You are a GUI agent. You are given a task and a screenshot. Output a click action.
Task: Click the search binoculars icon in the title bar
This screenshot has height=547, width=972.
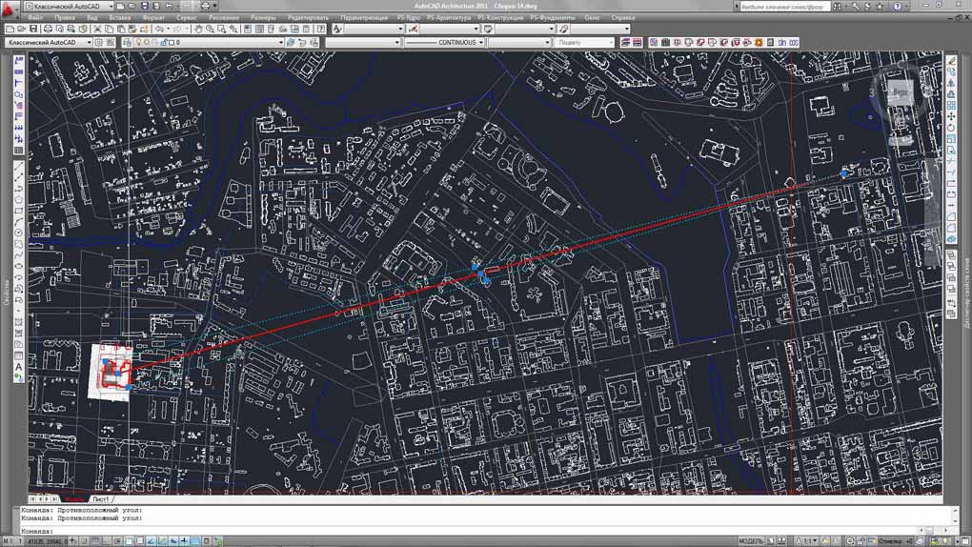coord(836,6)
